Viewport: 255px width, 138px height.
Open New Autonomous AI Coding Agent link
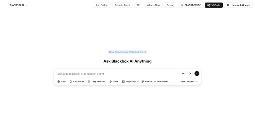point(127,52)
